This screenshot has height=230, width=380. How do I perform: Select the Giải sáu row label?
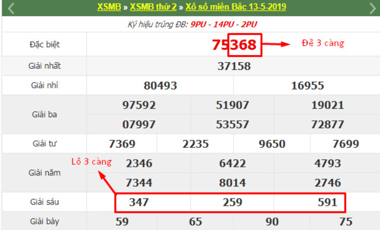click(45, 202)
